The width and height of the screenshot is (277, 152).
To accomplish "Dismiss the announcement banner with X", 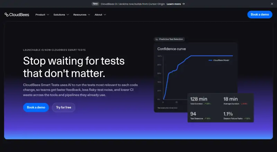I will click(x=272, y=4).
